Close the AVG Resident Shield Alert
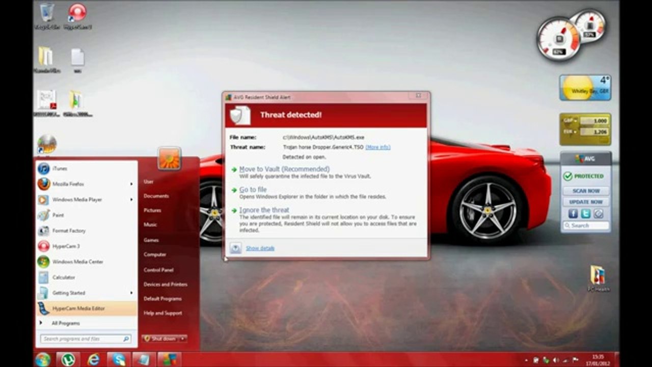The image size is (652, 367). coord(418,95)
